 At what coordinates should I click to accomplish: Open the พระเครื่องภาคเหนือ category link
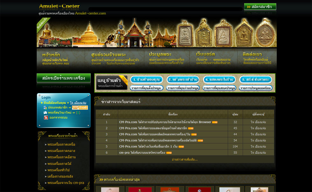[61, 144]
